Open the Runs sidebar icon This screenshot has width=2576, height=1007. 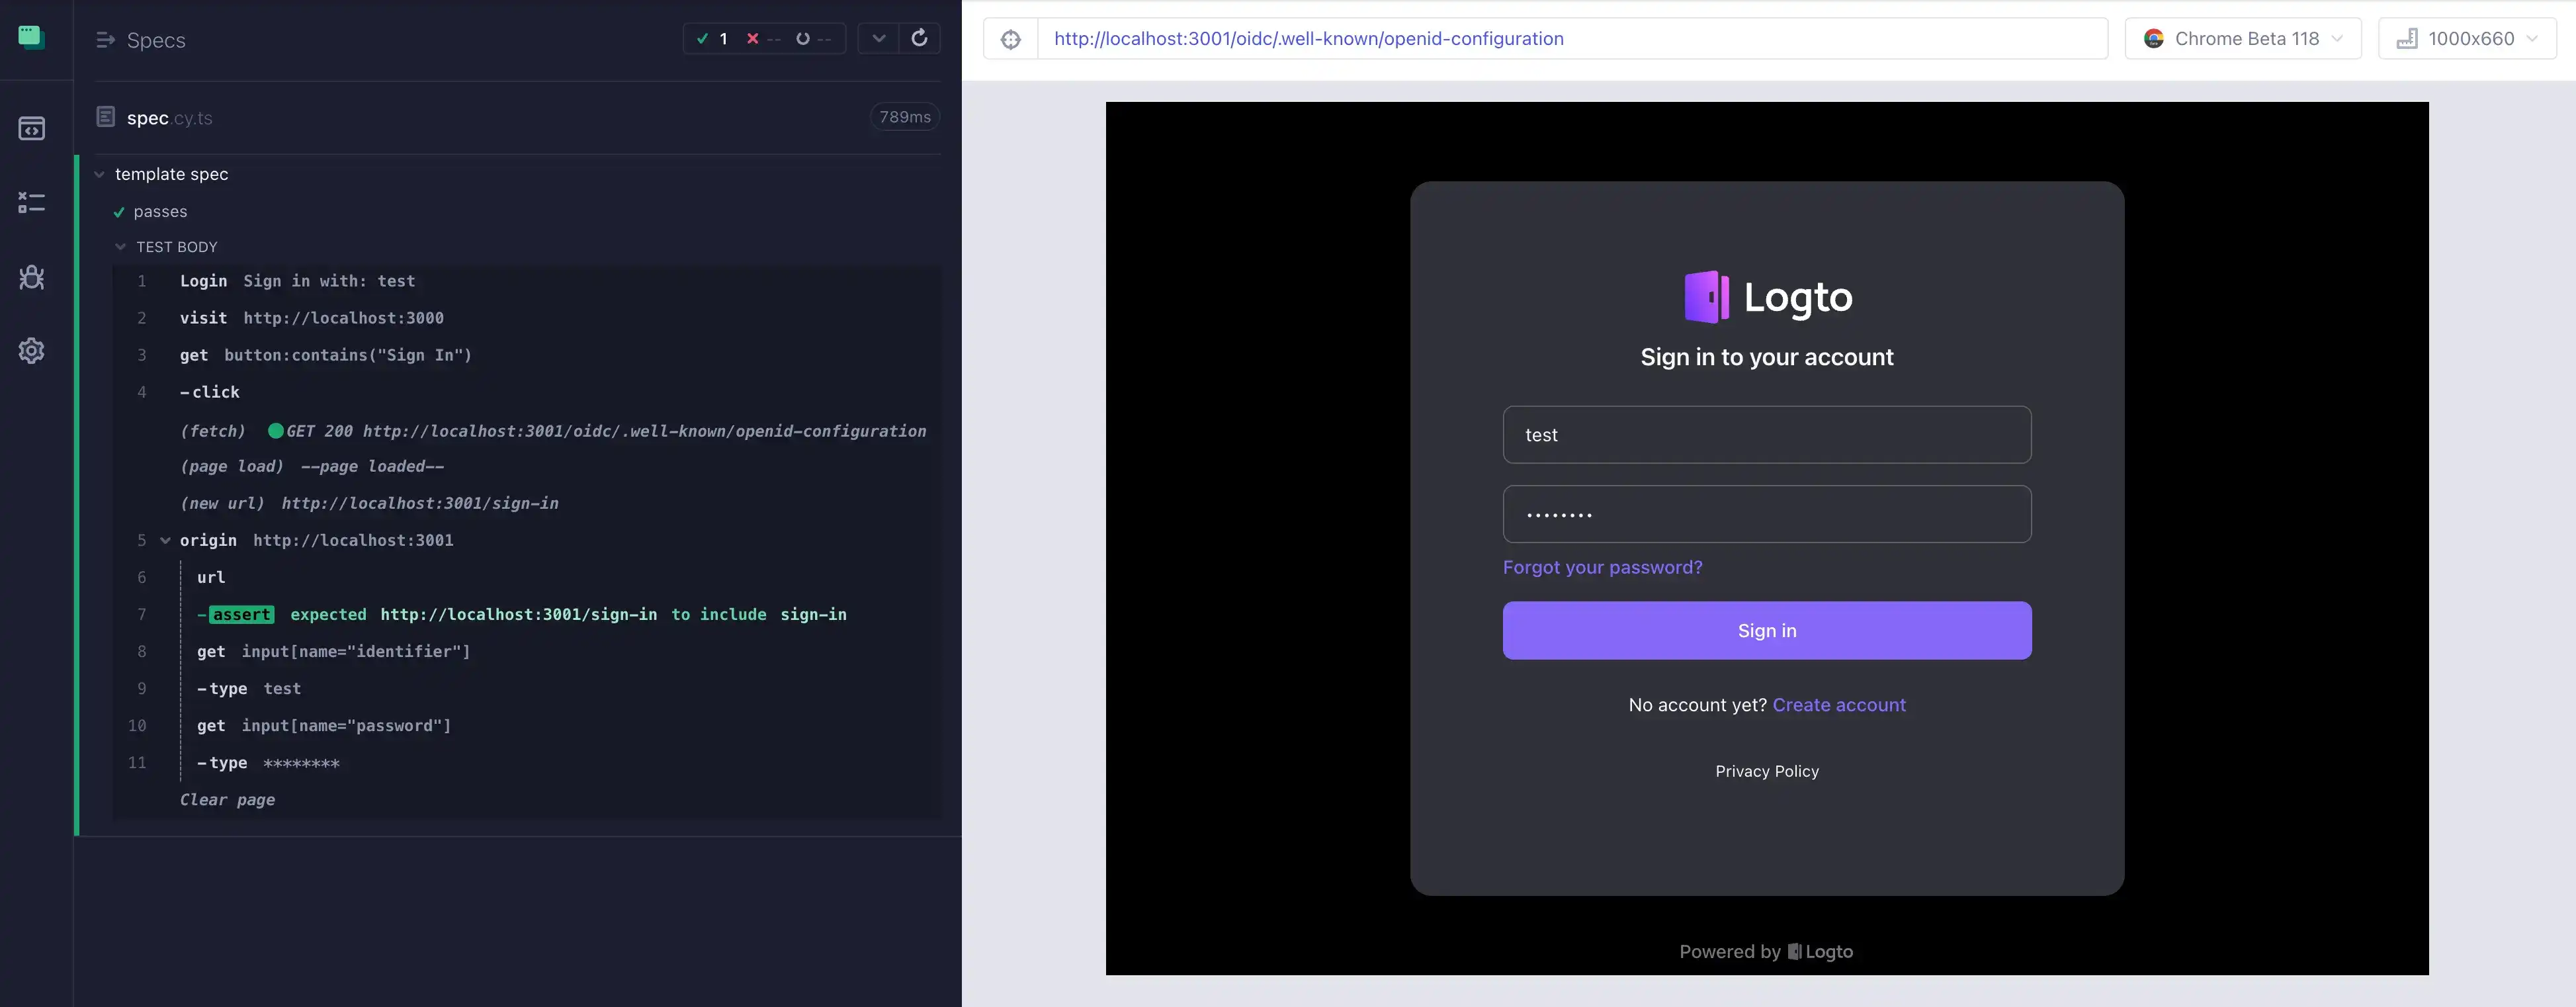[x=31, y=203]
